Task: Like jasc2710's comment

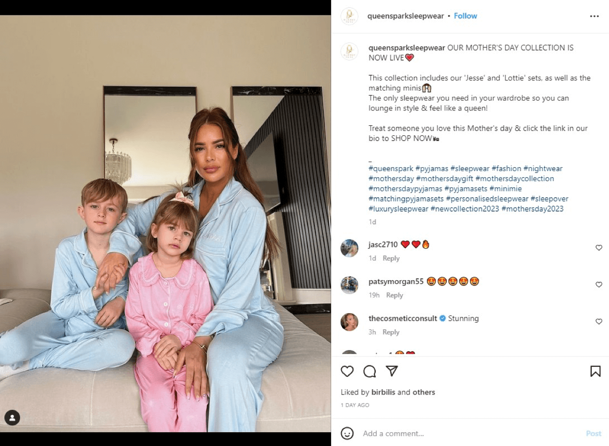Action: (599, 248)
